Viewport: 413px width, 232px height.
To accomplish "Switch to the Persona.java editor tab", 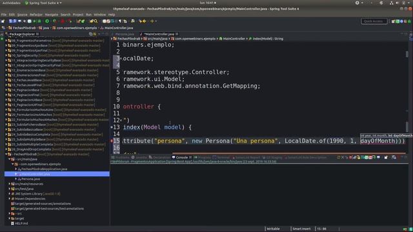I will 125,34.
